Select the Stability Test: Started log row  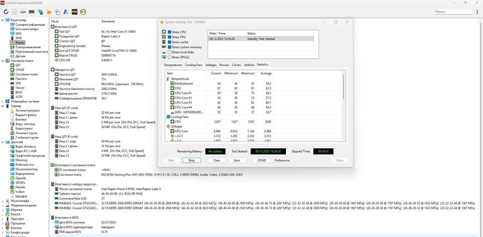click(x=261, y=39)
